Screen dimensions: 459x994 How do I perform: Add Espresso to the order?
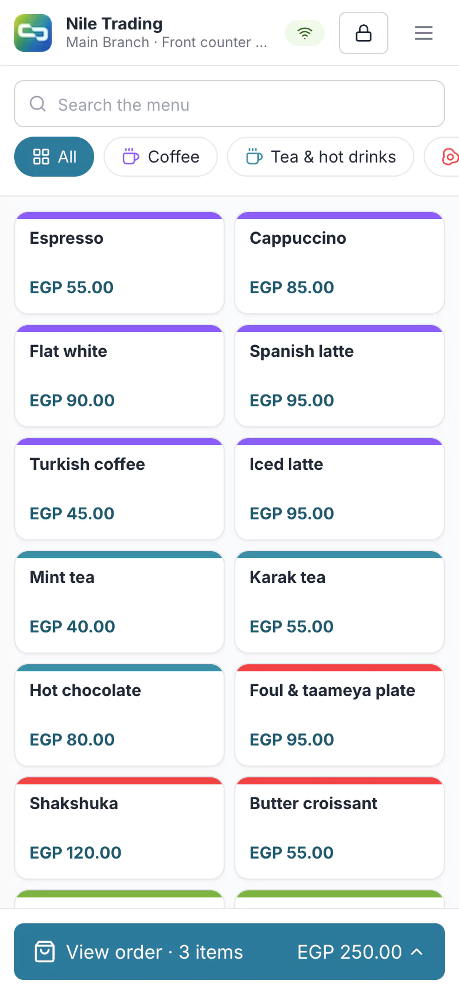coord(119,263)
